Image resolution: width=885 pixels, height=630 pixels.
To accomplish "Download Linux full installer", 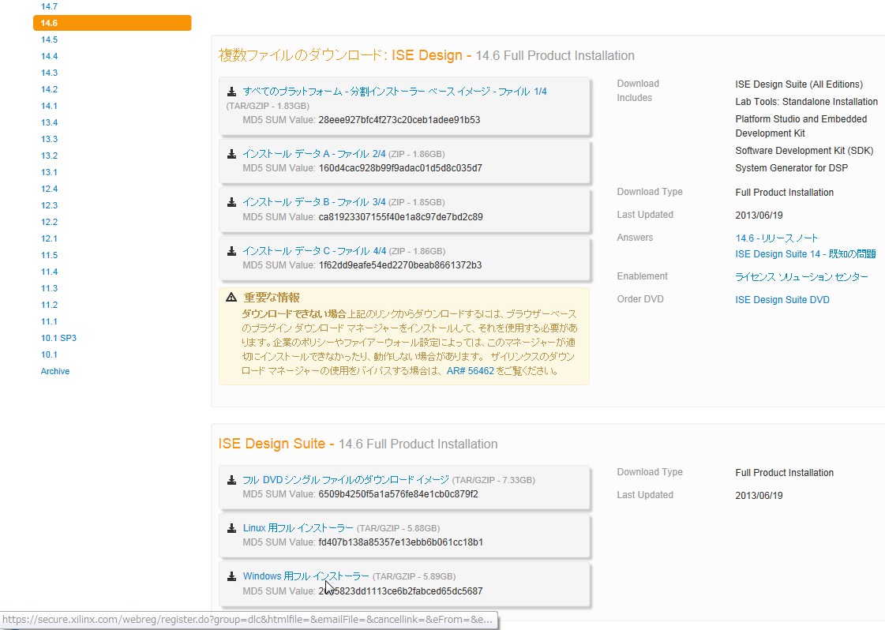I will point(298,528).
